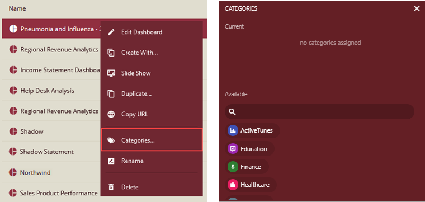Viewport: 425px width, 202px height.
Task: Click dashboard icon beside Shadow Statement
Action: click(13, 151)
